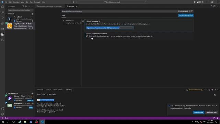Open the Selection menu
Image resolution: width=220 pixels, height=124 pixels.
click(x=16, y=2)
